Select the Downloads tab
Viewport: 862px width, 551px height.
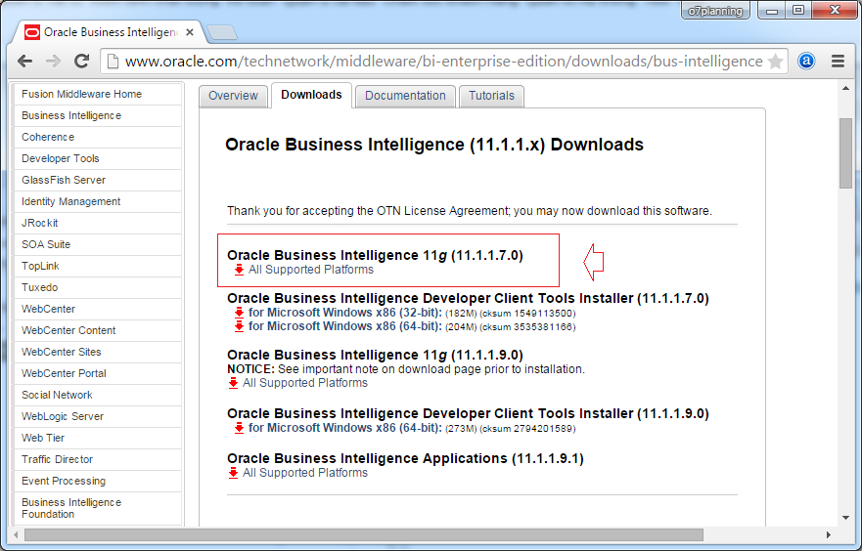[x=311, y=95]
